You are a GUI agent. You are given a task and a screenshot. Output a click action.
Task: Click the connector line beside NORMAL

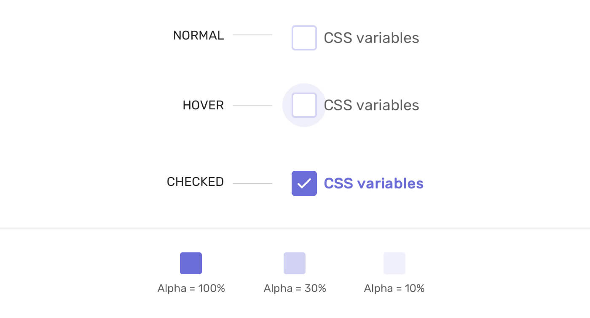[x=252, y=35]
